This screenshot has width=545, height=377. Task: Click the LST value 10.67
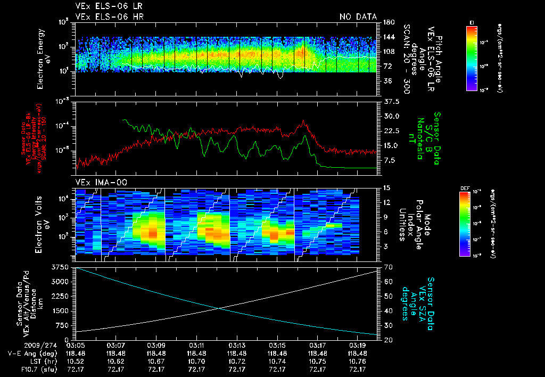pos(156,362)
